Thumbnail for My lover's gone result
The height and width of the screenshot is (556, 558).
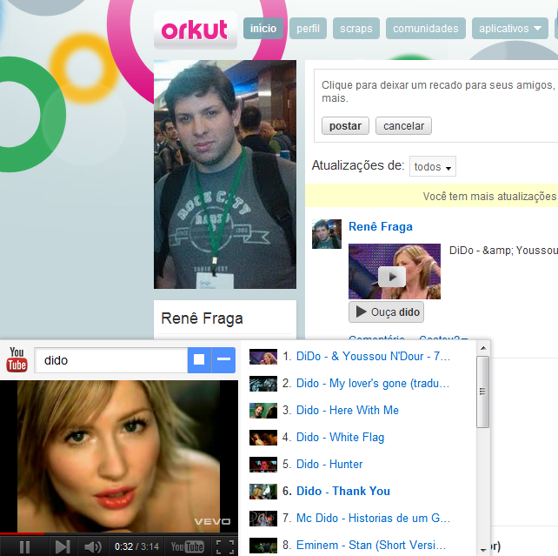coord(263,384)
